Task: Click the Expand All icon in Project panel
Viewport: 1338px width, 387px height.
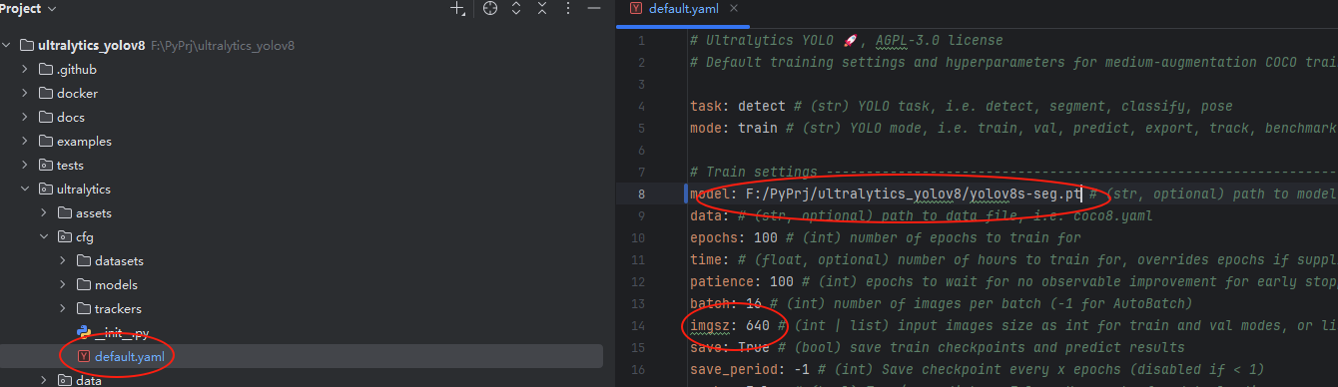Action: pyautogui.click(x=516, y=9)
